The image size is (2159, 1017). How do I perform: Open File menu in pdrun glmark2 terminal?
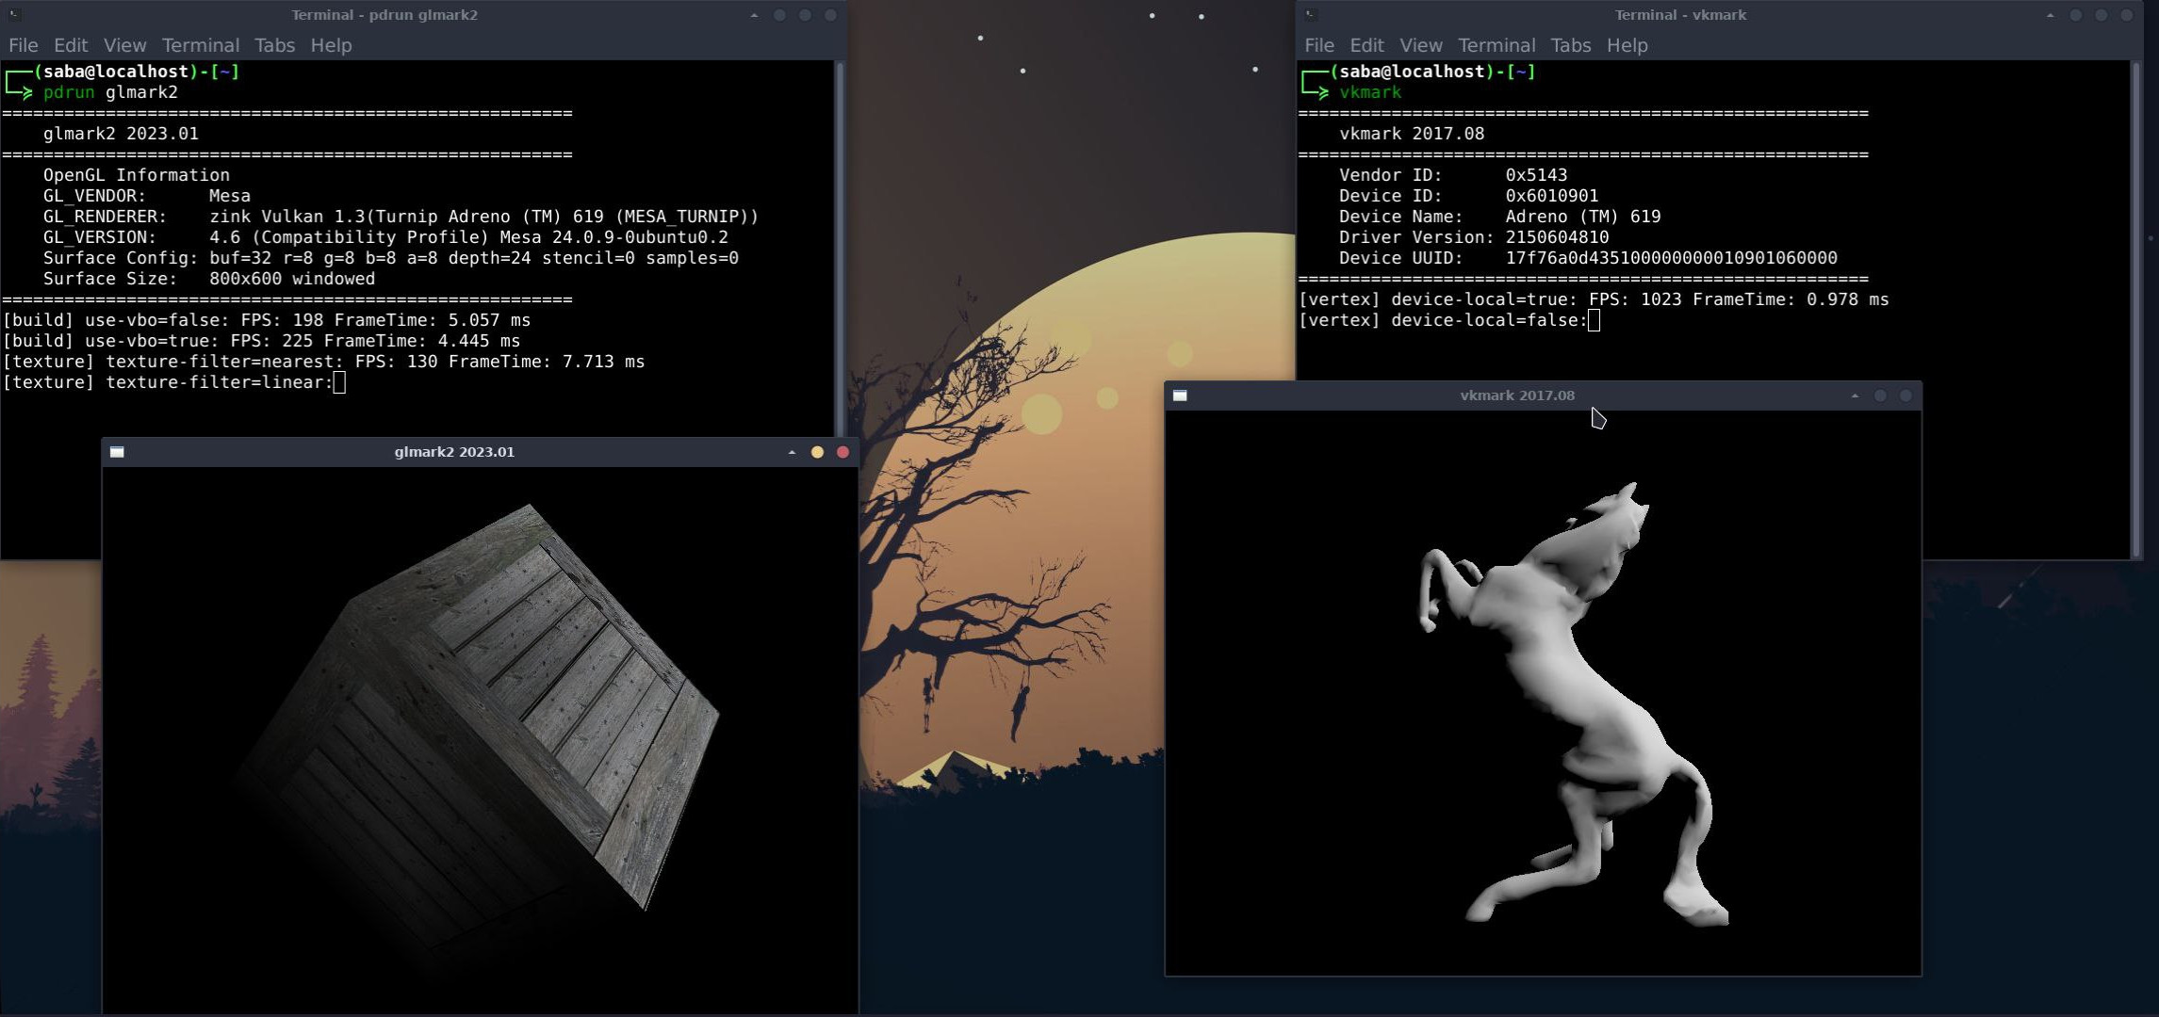pyautogui.click(x=24, y=45)
